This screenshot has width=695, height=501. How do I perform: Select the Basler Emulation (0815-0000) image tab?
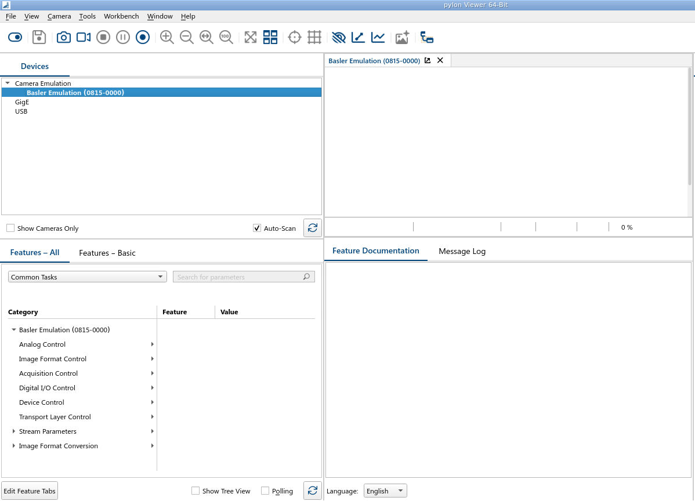374,61
